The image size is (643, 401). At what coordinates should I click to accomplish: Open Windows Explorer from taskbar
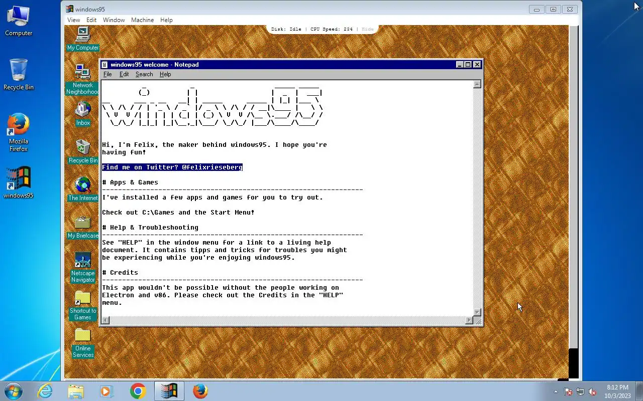76,391
